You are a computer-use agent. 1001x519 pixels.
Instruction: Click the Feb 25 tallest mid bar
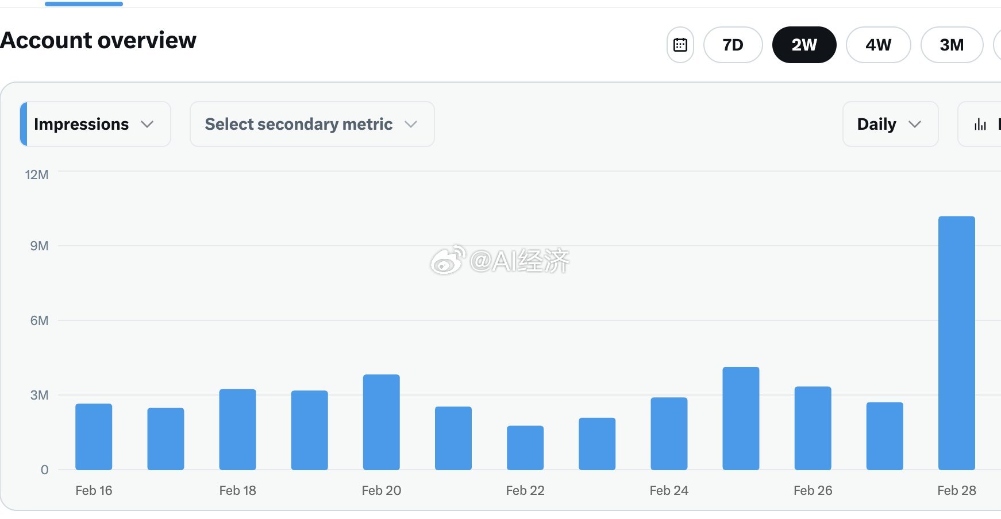pos(741,419)
